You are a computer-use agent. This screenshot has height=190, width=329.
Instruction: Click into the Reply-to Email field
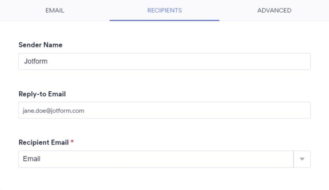click(164, 111)
